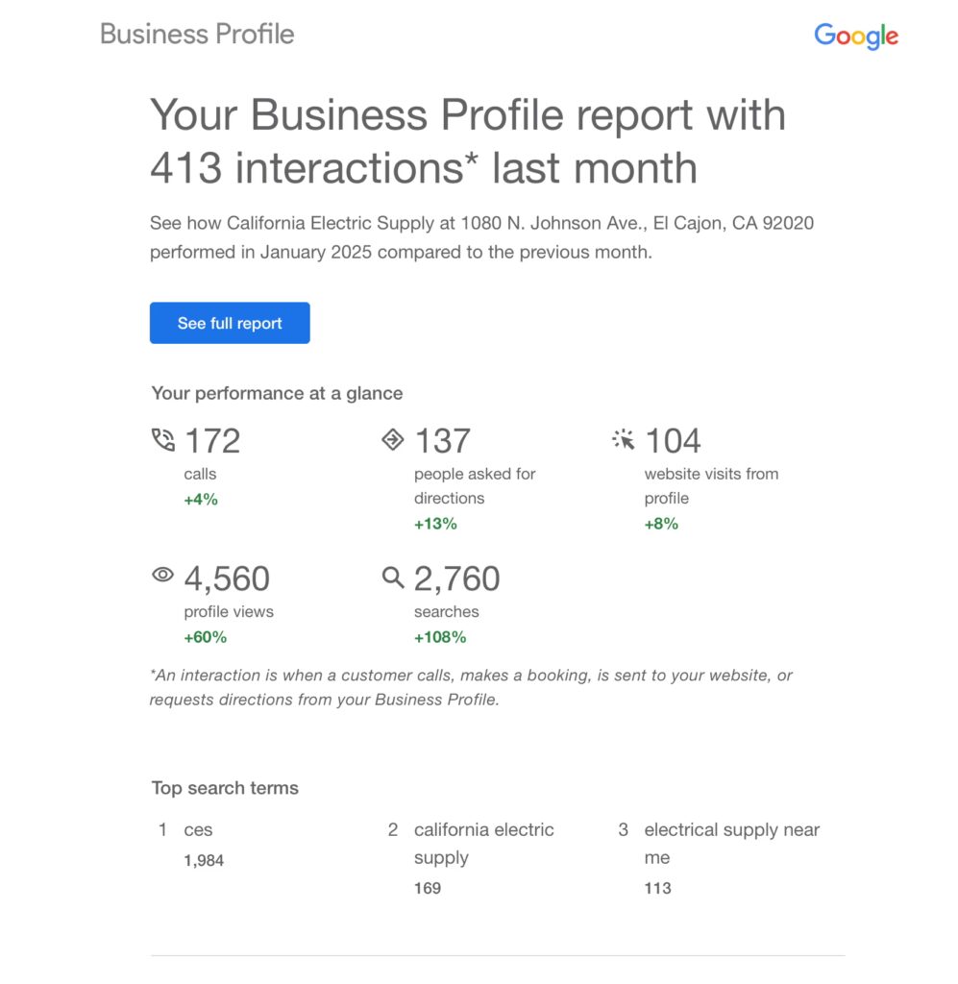Click the +60% profile views change figure
Image resolution: width=958 pixels, height=984 pixels.
click(x=206, y=637)
